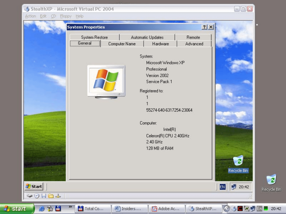Switch to Insiders Word document taskbar button
This screenshot has width=286, height=214.
(130, 209)
